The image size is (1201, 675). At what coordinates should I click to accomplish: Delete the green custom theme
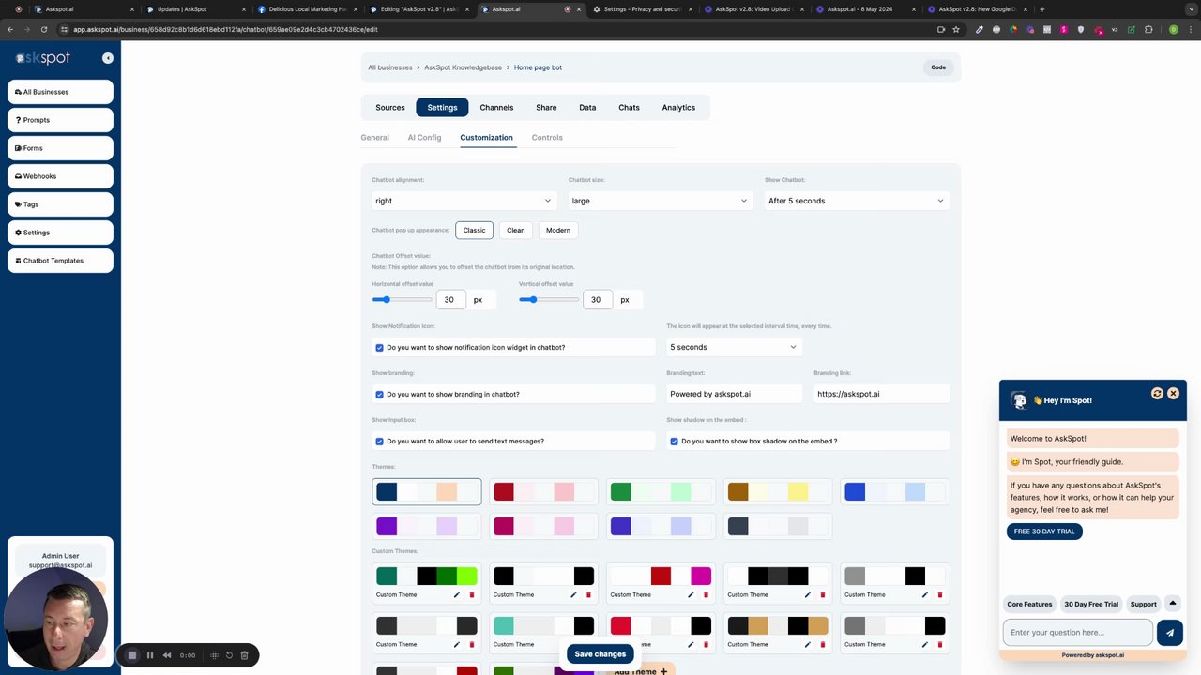point(472,594)
